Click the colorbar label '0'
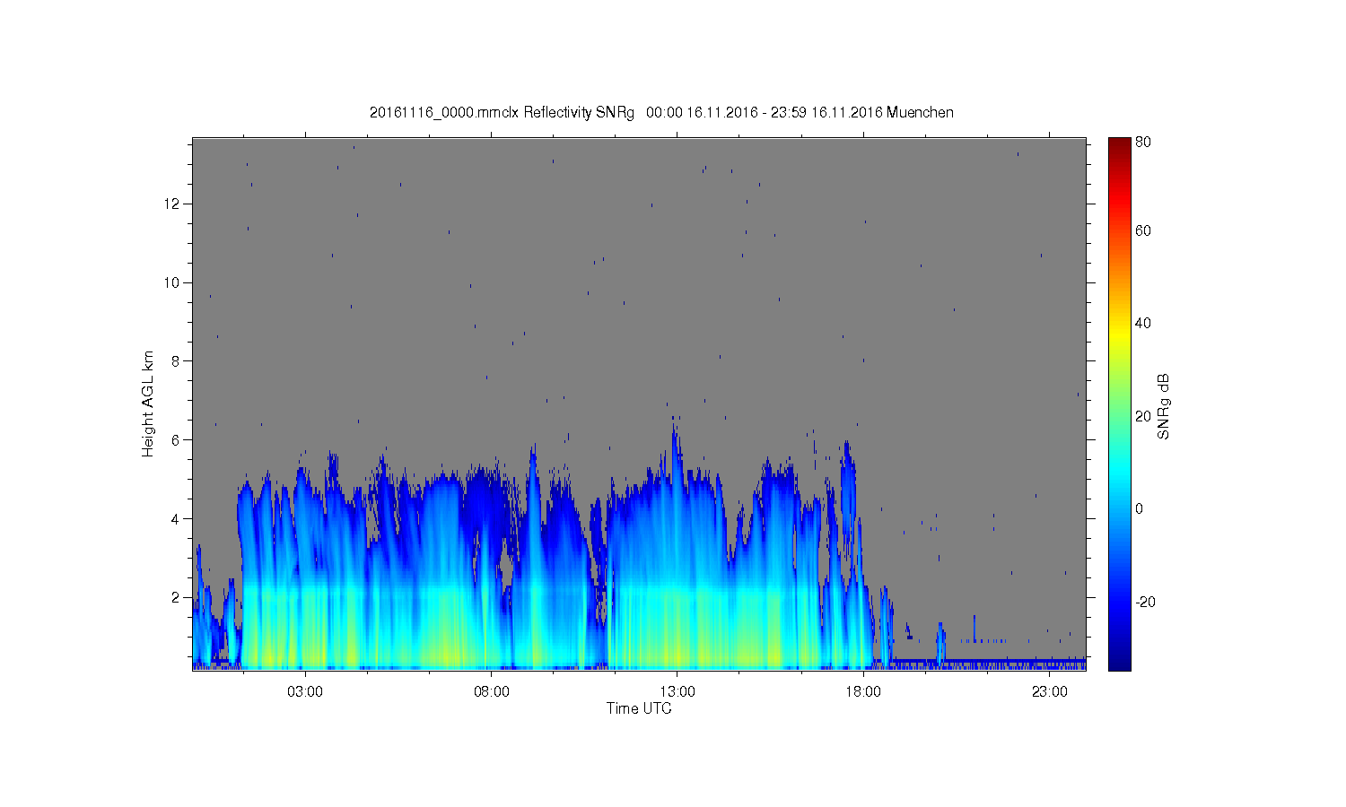The image size is (1346, 807). (x=1139, y=508)
